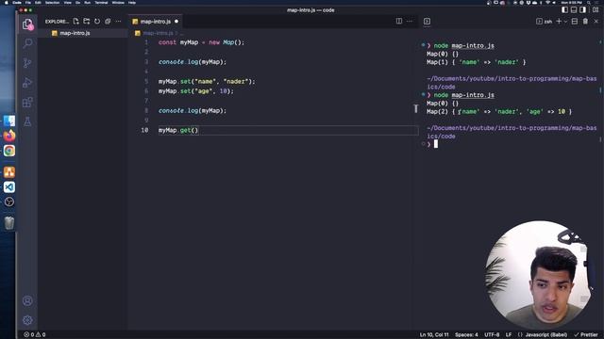Open the Terminal menu

pos(101,2)
